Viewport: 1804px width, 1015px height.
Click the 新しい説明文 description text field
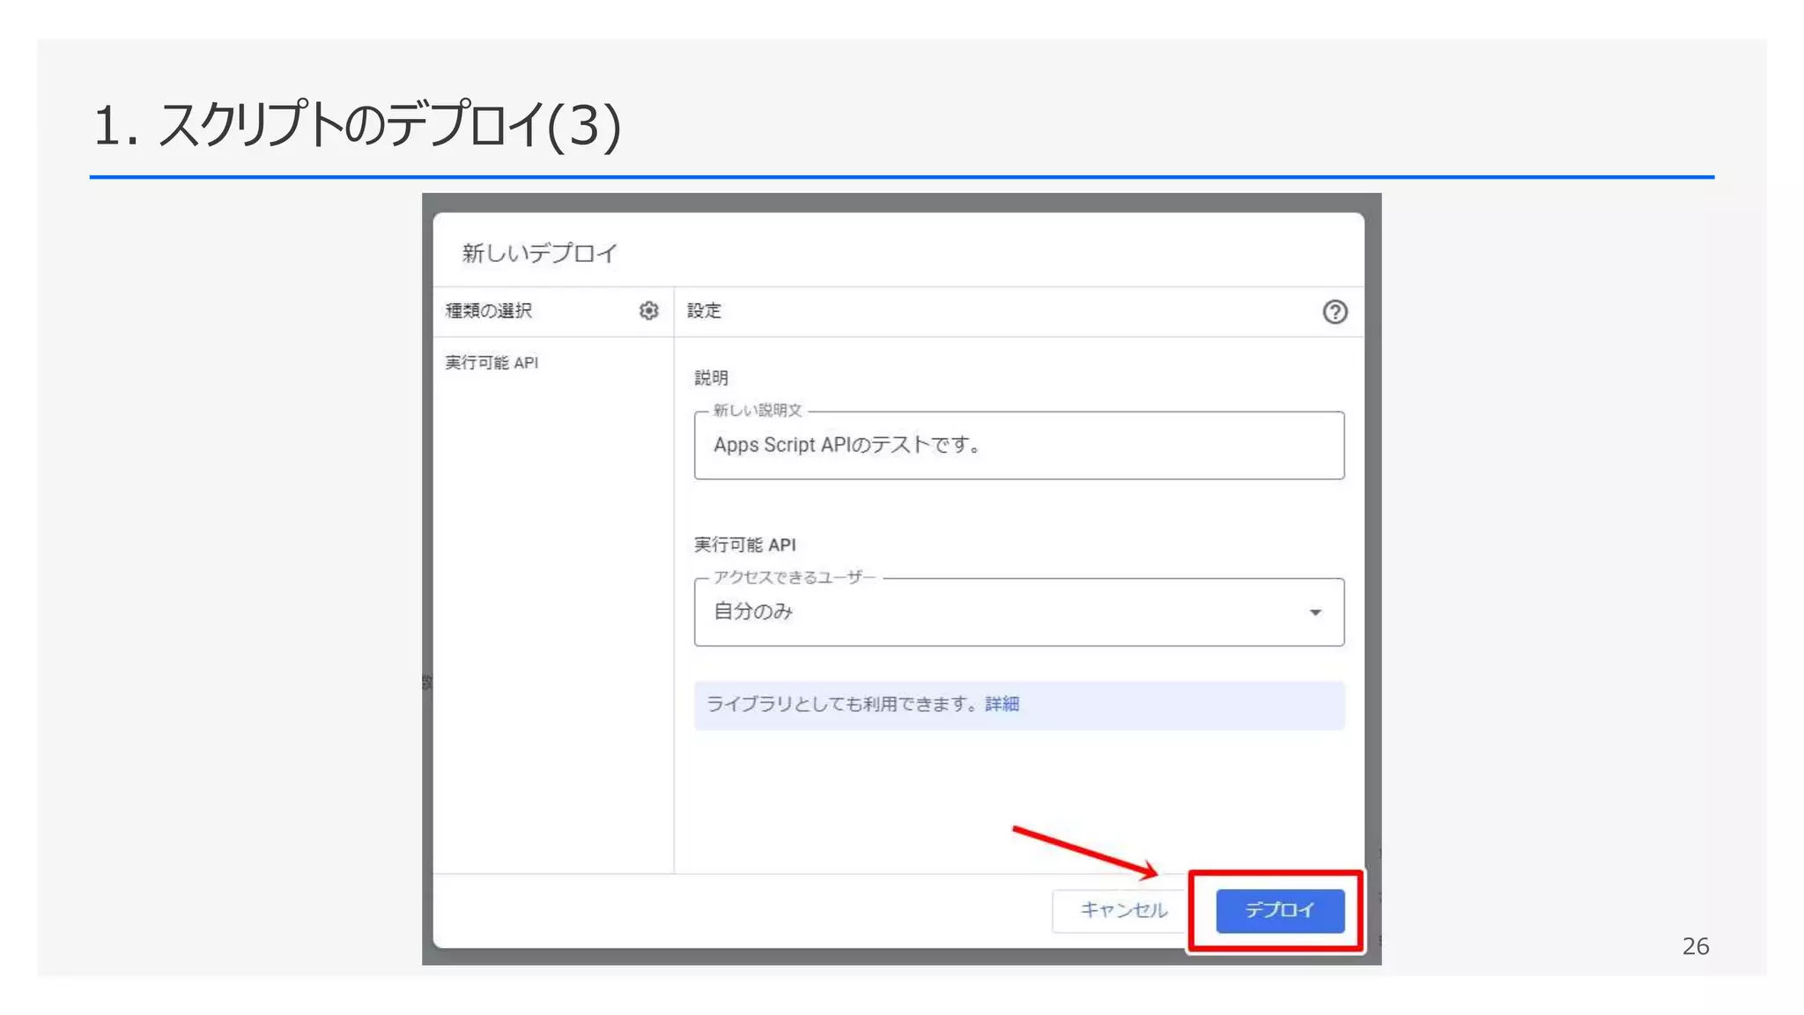1018,446
